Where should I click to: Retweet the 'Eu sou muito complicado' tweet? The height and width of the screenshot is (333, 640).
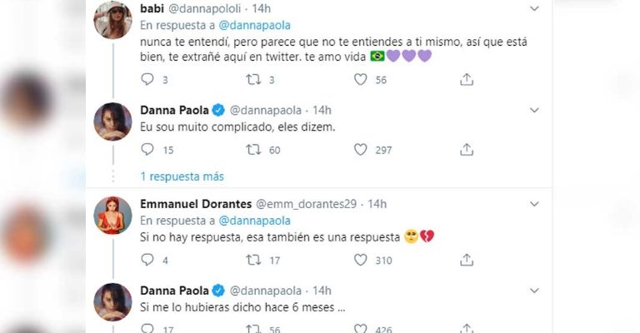pyautogui.click(x=253, y=150)
